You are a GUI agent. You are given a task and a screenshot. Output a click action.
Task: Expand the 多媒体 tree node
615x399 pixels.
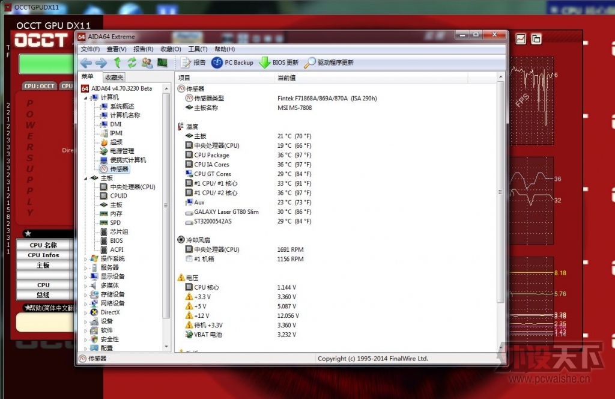tap(85, 286)
